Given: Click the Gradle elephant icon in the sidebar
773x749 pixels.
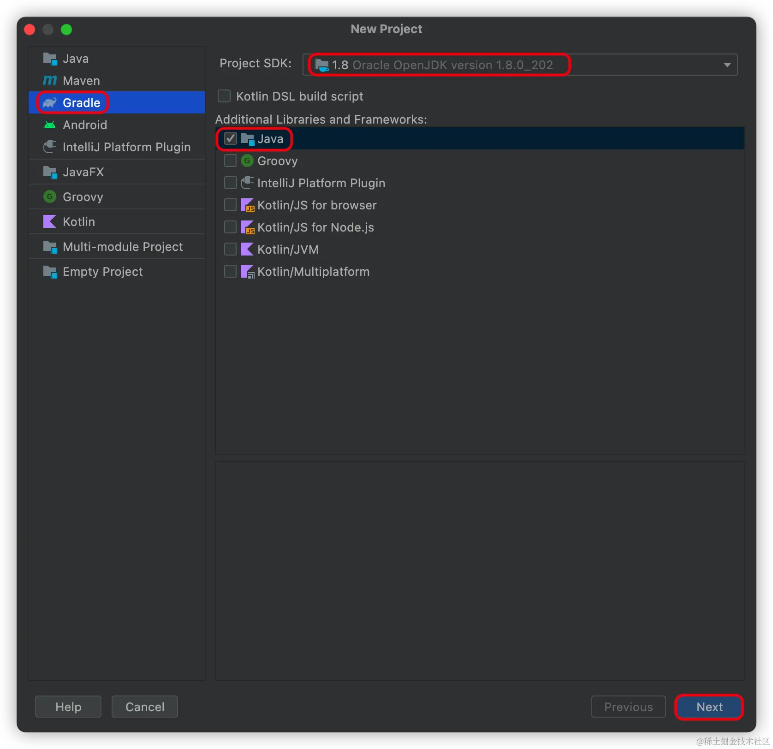Looking at the screenshot, I should tap(50, 102).
